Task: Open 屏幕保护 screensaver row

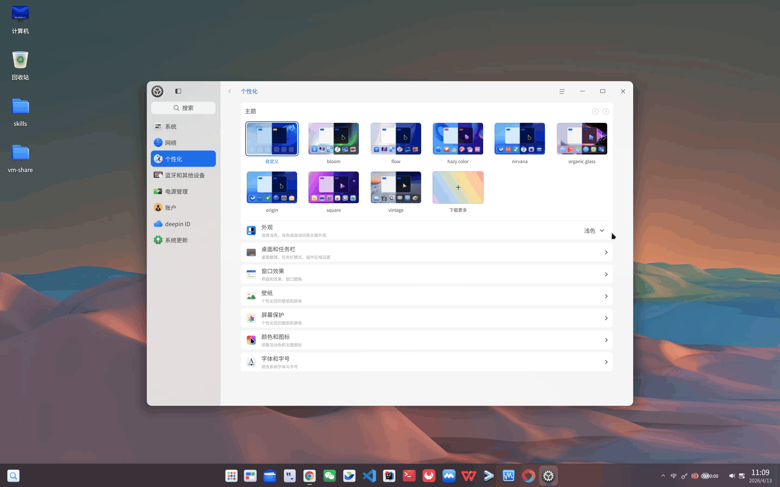Action: [x=426, y=318]
